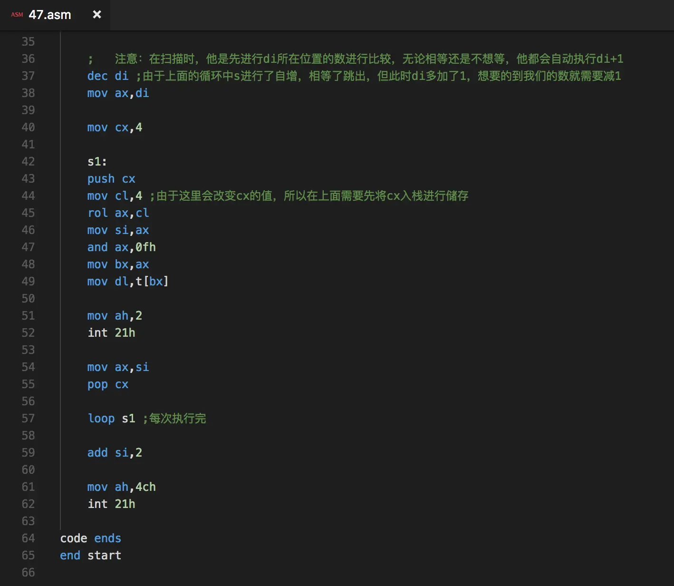Click the 'code ends' line
674x586 pixels.
click(90, 538)
